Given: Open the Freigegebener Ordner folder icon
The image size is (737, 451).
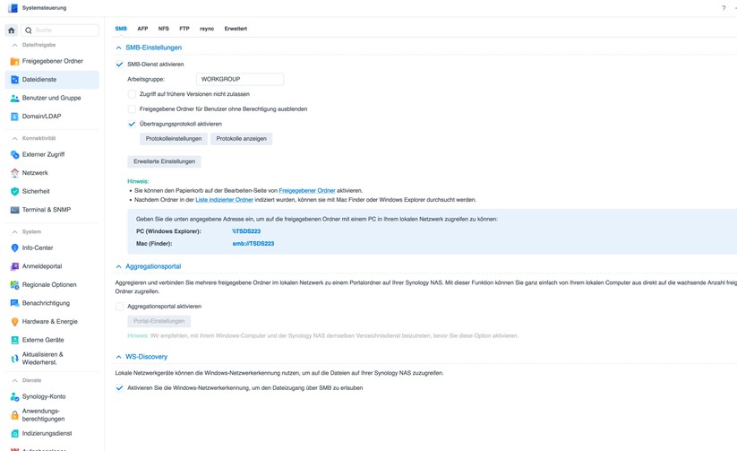Looking at the screenshot, I should pyautogui.click(x=14, y=61).
